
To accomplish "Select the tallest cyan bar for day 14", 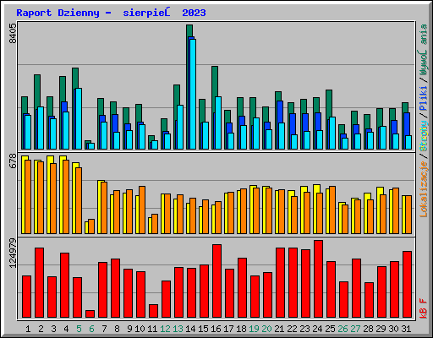I will point(193,94).
